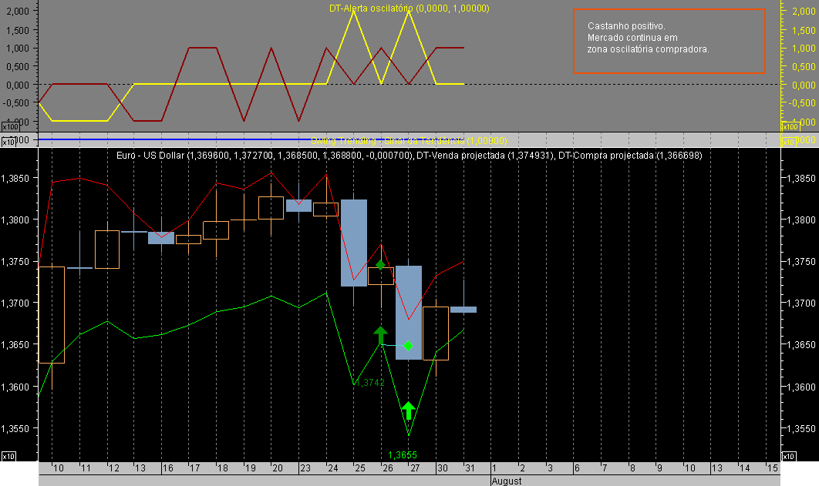The image size is (819, 486).
Task: Select the large blue candle on day 25
Action: 354,243
